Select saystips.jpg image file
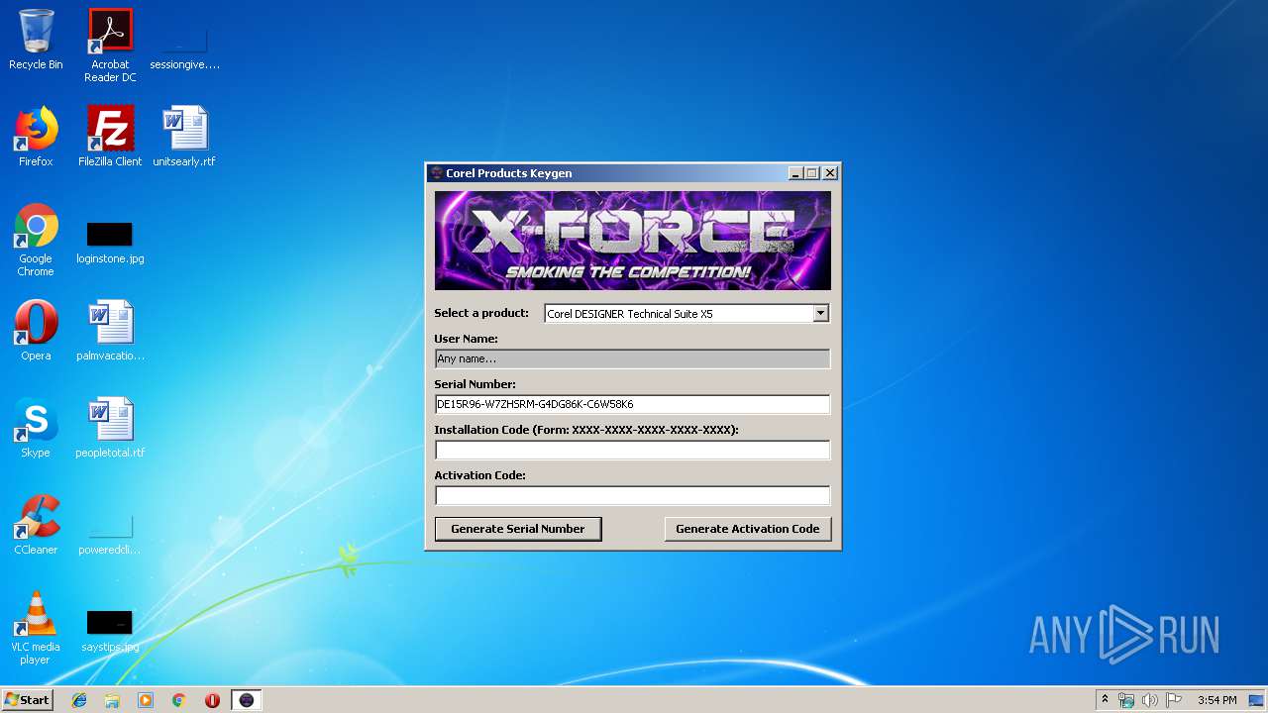This screenshot has height=713, width=1268. pyautogui.click(x=110, y=631)
